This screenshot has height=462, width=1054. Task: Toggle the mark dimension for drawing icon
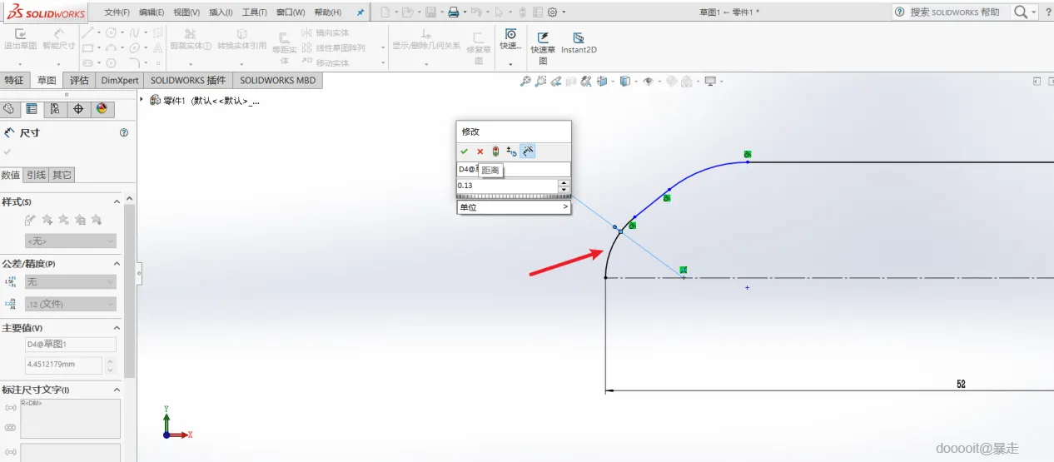click(x=528, y=152)
